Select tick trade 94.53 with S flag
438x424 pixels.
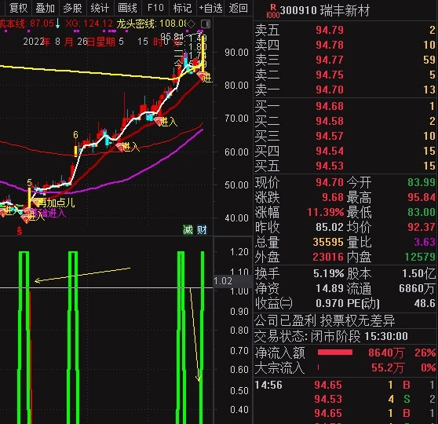coord(345,399)
